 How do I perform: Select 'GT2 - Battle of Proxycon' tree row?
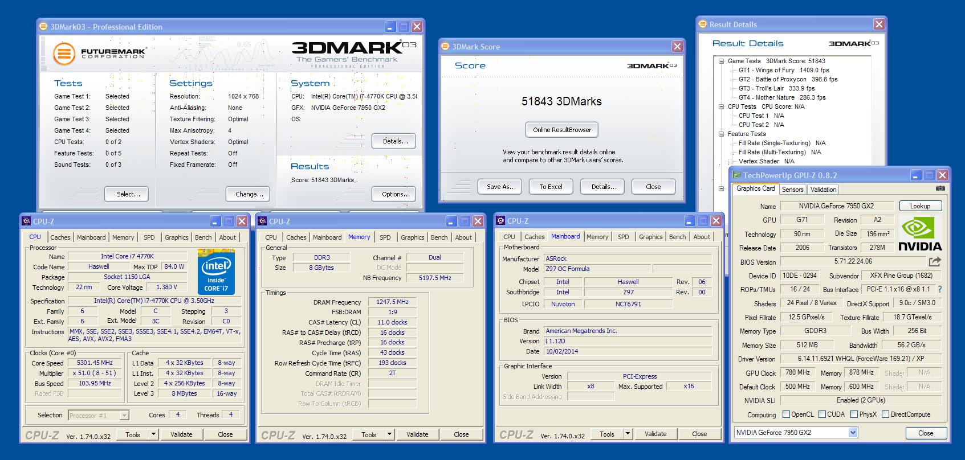pyautogui.click(x=788, y=79)
